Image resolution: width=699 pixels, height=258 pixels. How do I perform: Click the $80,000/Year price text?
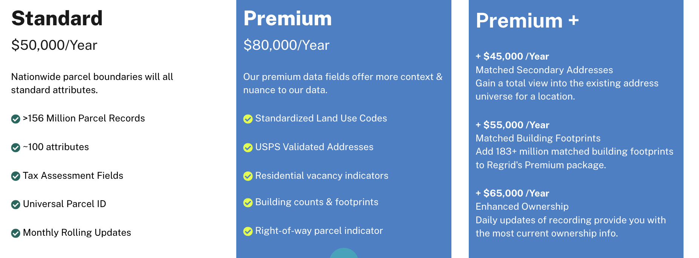tap(286, 45)
